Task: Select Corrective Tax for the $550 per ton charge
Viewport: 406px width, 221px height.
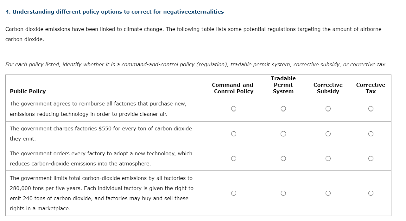Action: (371, 134)
